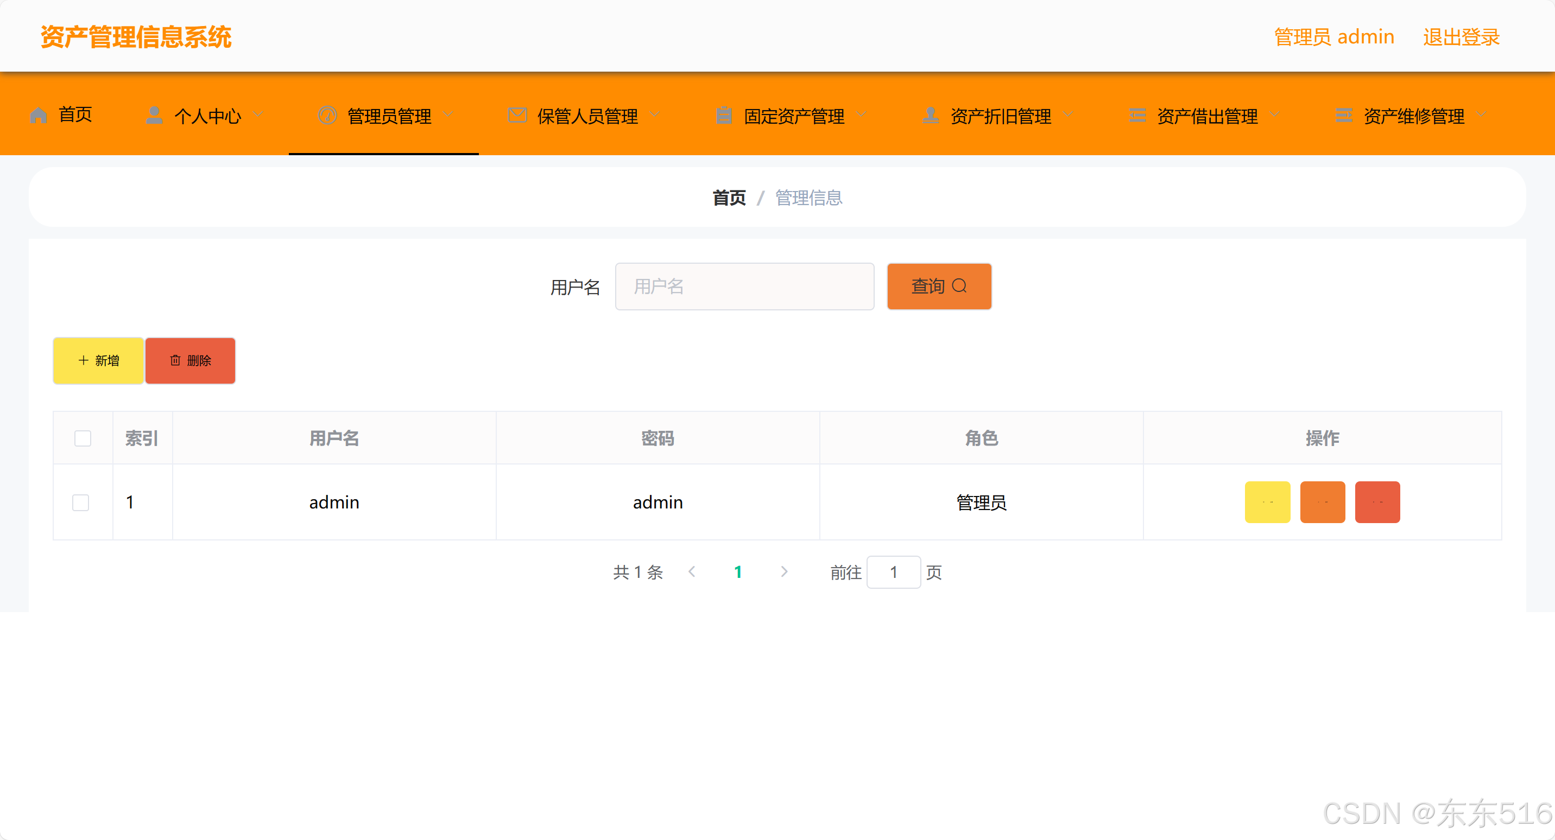The image size is (1555, 840).
Task: Click the 用户名 search input field
Action: coord(744,286)
